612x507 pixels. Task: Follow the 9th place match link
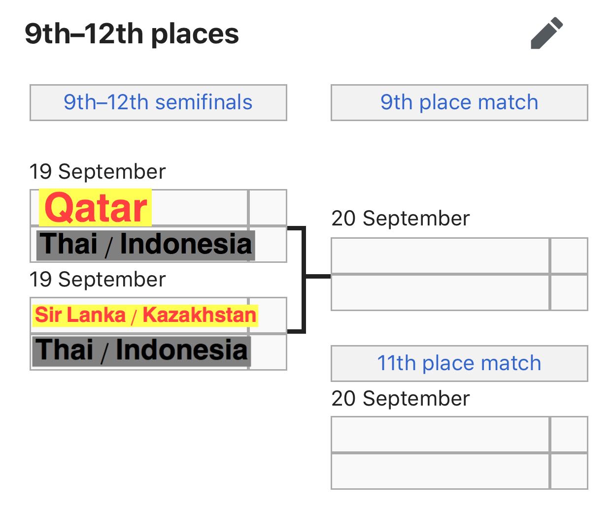(459, 102)
